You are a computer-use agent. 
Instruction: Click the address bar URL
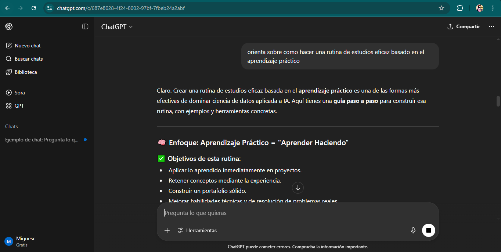pyautogui.click(x=121, y=8)
